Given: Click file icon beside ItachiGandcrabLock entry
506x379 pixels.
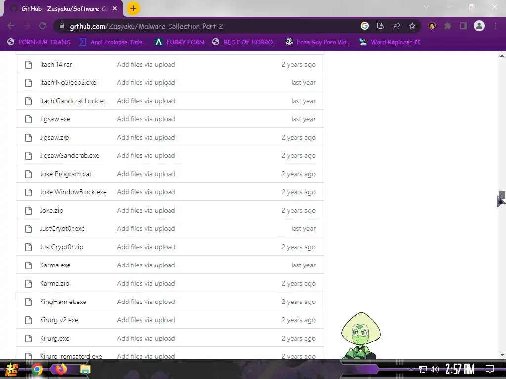Looking at the screenshot, I should (x=28, y=101).
